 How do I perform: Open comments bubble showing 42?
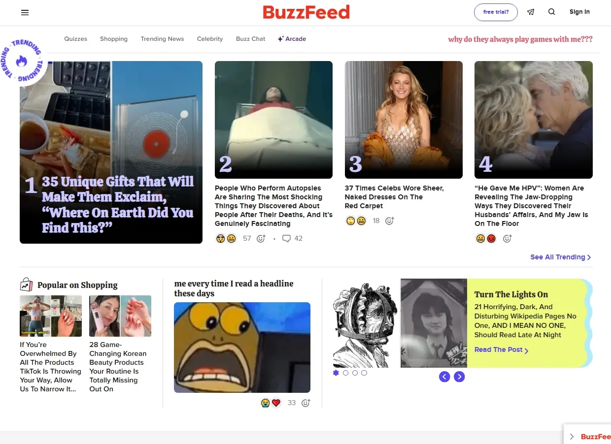click(x=286, y=238)
